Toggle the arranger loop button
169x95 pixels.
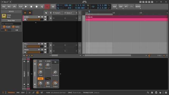(93, 7)
